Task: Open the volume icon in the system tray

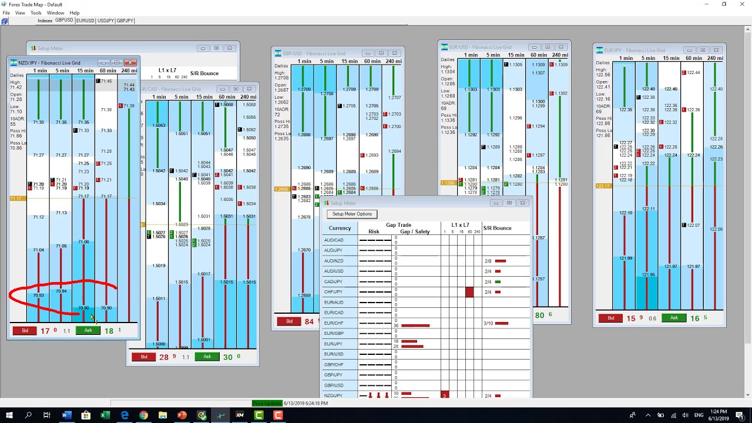Action: click(684, 415)
